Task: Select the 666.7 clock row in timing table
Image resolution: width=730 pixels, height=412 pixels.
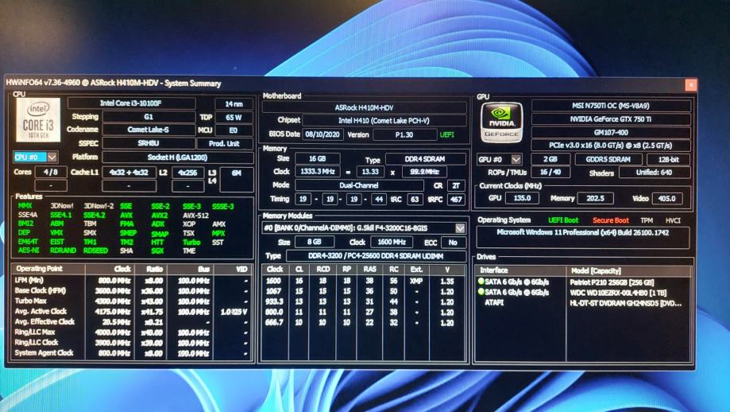Action: (364, 322)
